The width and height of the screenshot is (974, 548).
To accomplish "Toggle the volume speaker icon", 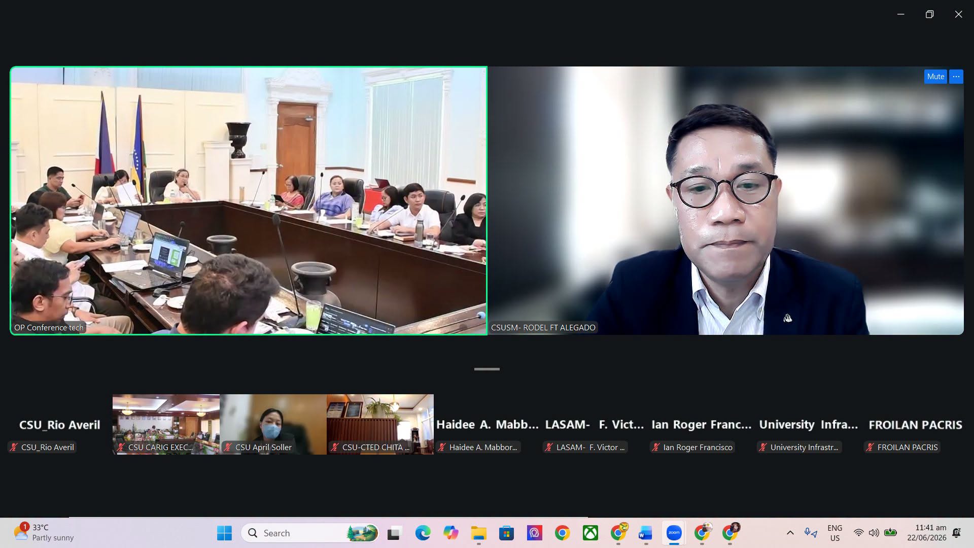I will (x=874, y=533).
